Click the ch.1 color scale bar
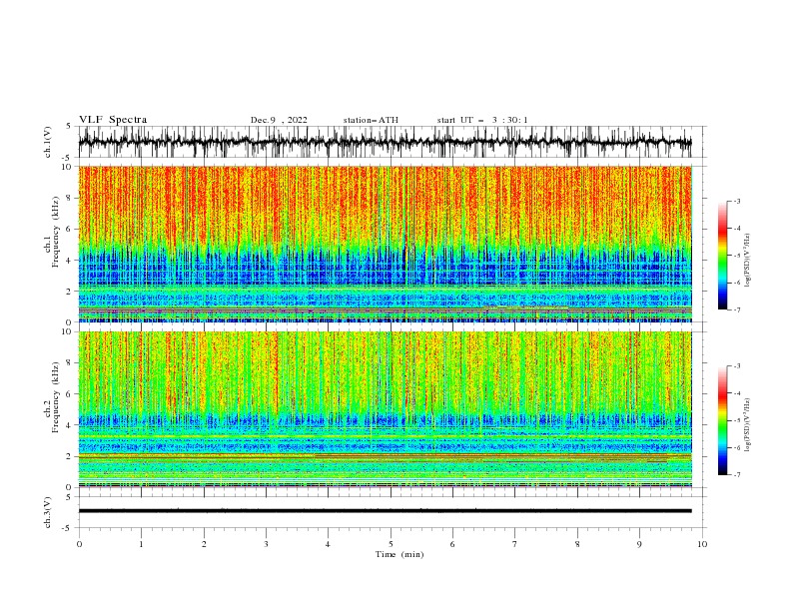 tap(722, 256)
